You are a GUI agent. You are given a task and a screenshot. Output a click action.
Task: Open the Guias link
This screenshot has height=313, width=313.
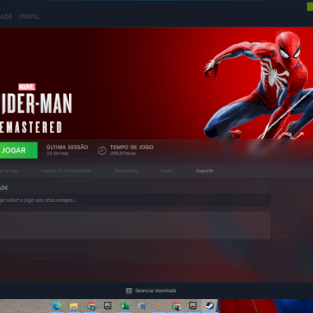167,171
